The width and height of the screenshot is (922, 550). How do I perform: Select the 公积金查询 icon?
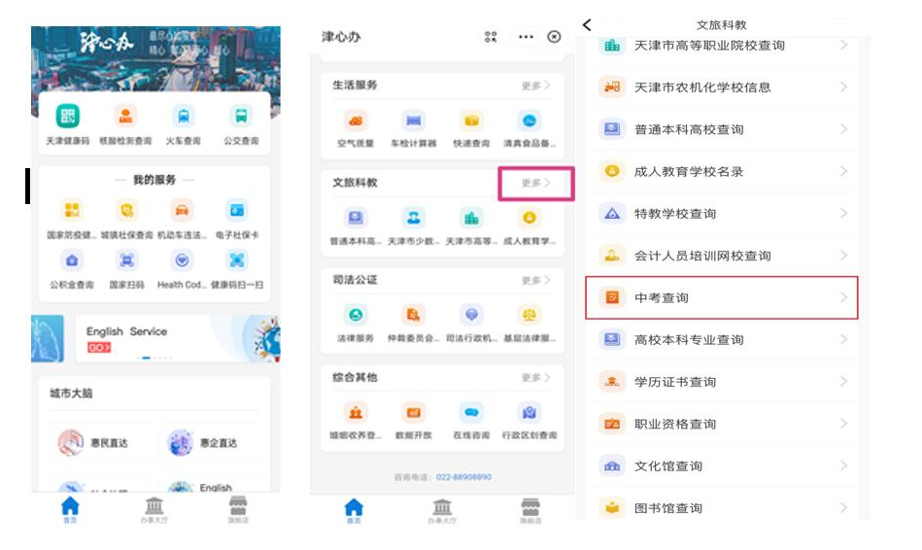pos(72,262)
